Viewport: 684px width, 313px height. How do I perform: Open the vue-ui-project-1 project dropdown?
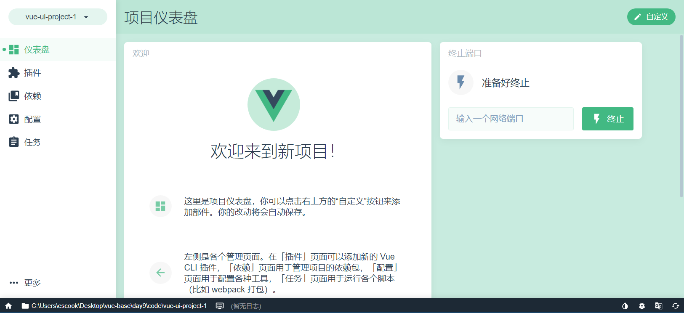pos(58,17)
